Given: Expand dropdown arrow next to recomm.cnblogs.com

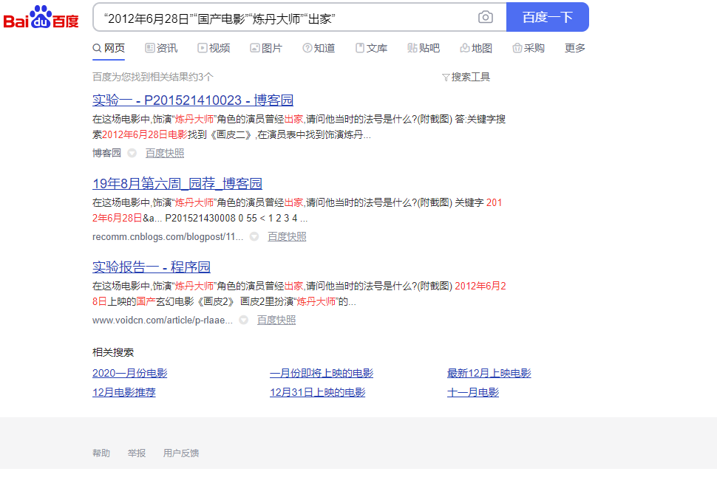Looking at the screenshot, I should [x=254, y=236].
